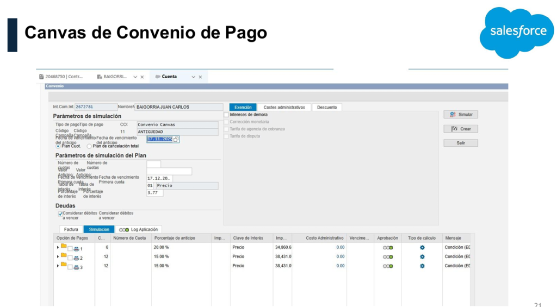
Task: Uncheck Considerar débitos a vencer
Action: tap(60, 214)
